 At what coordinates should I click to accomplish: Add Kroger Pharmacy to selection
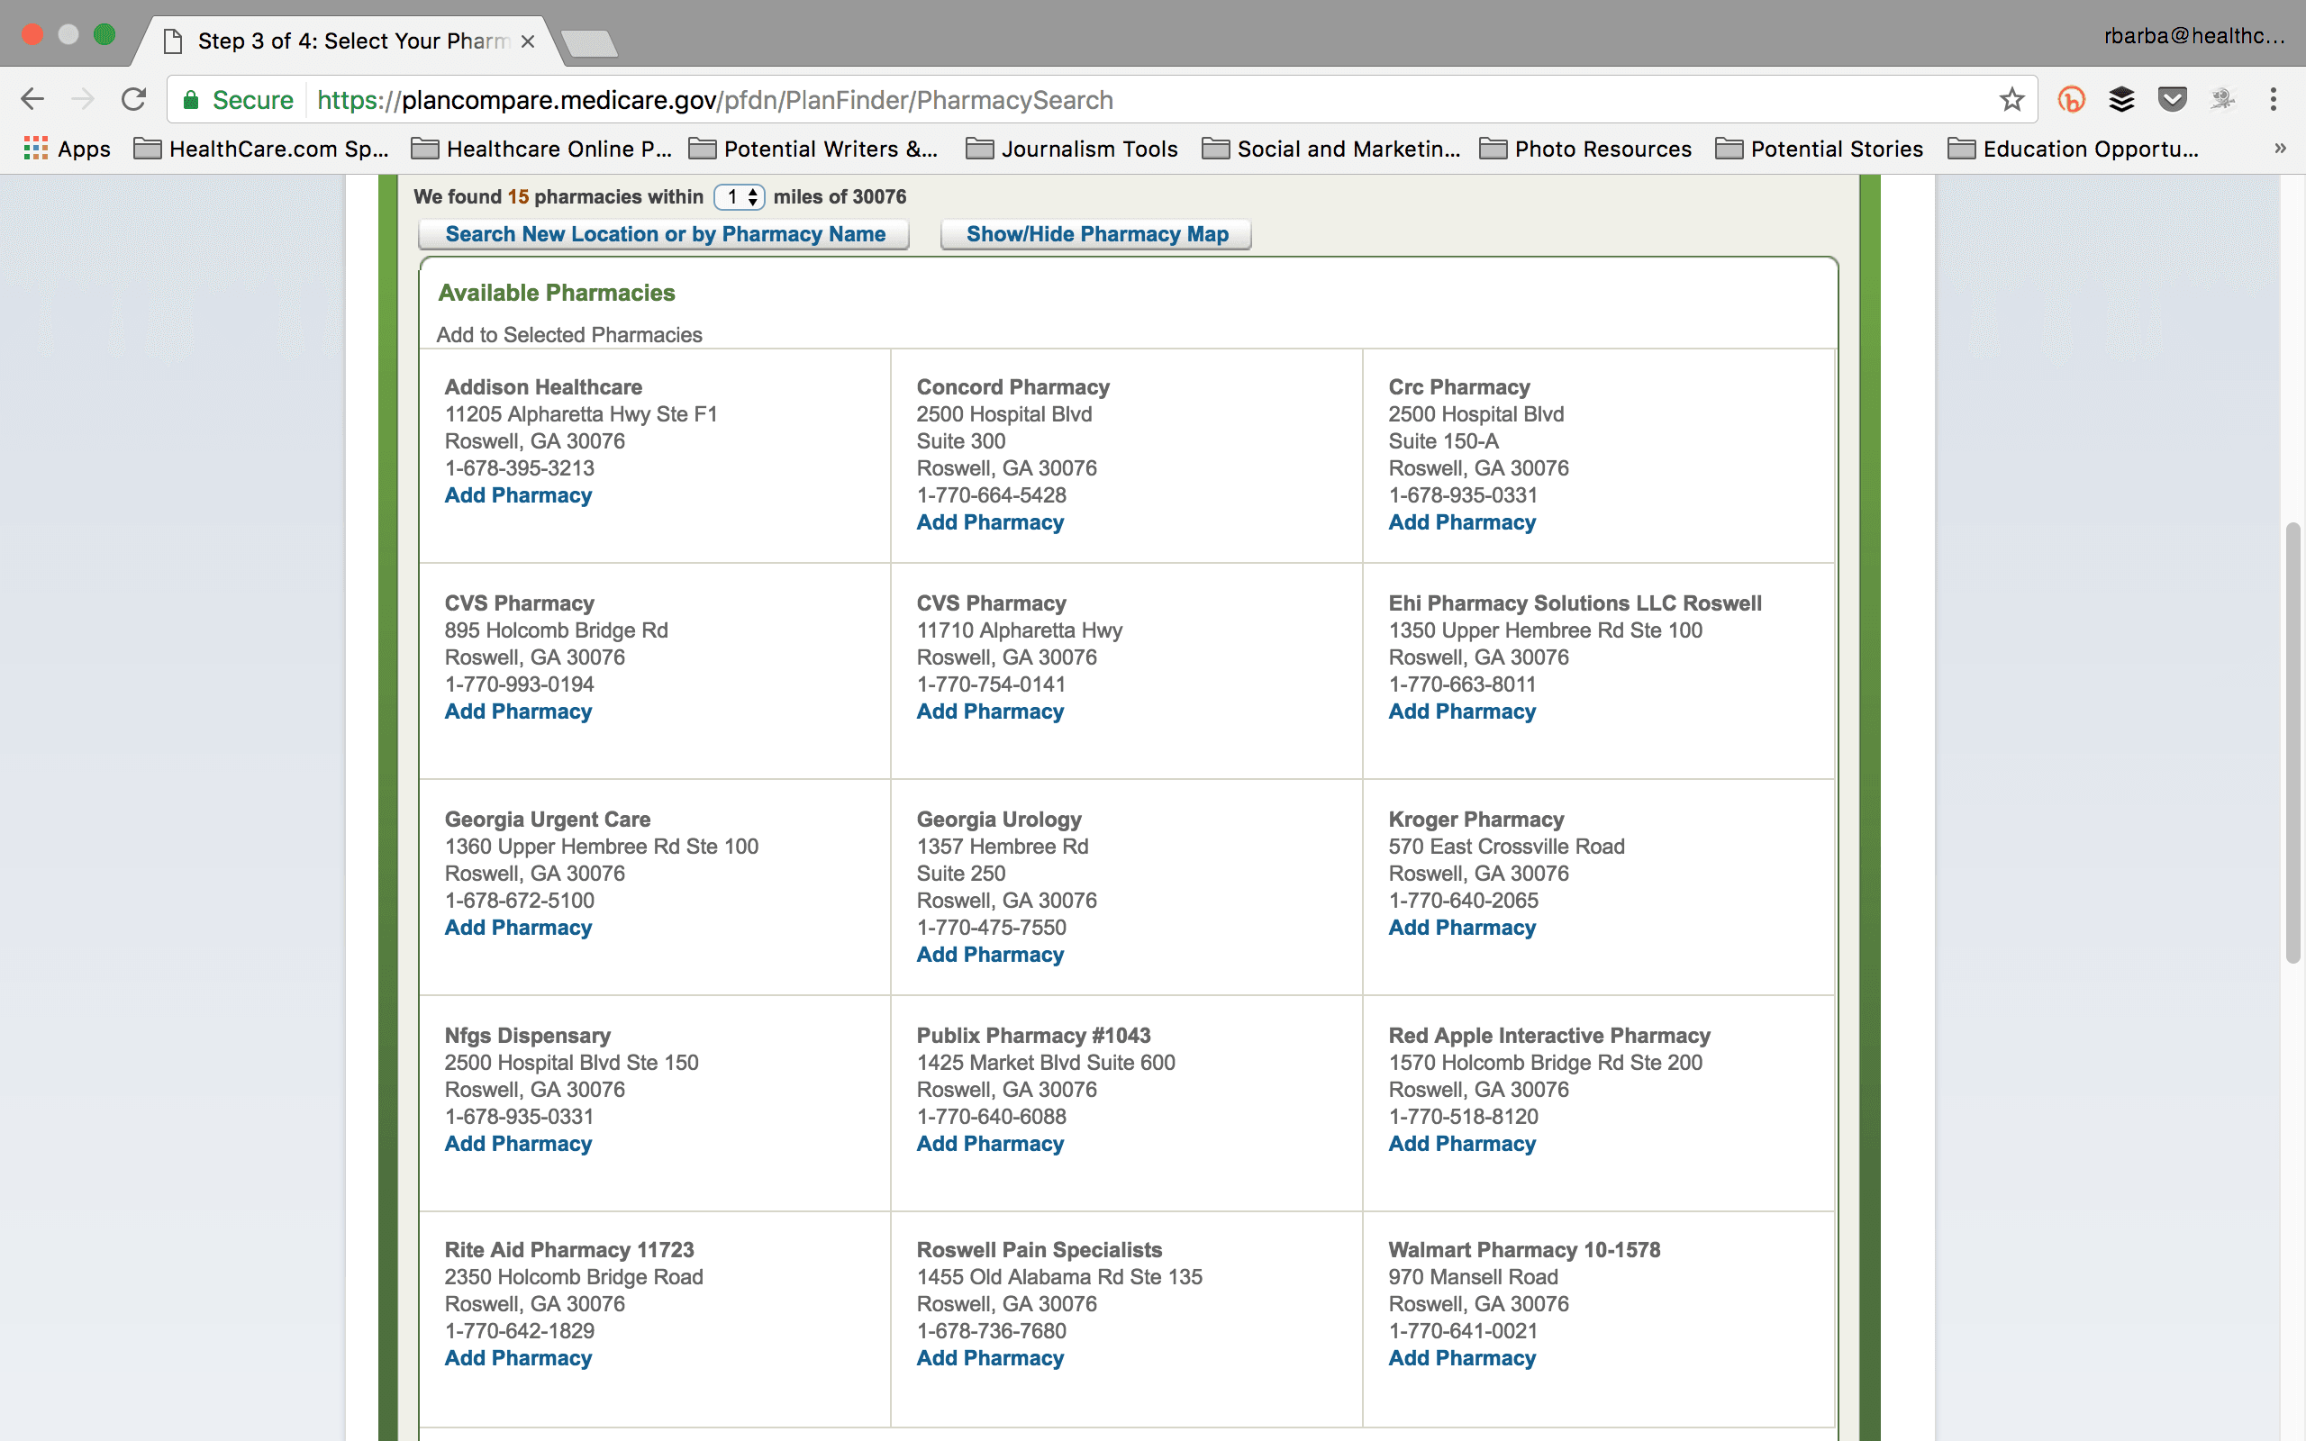(1462, 928)
